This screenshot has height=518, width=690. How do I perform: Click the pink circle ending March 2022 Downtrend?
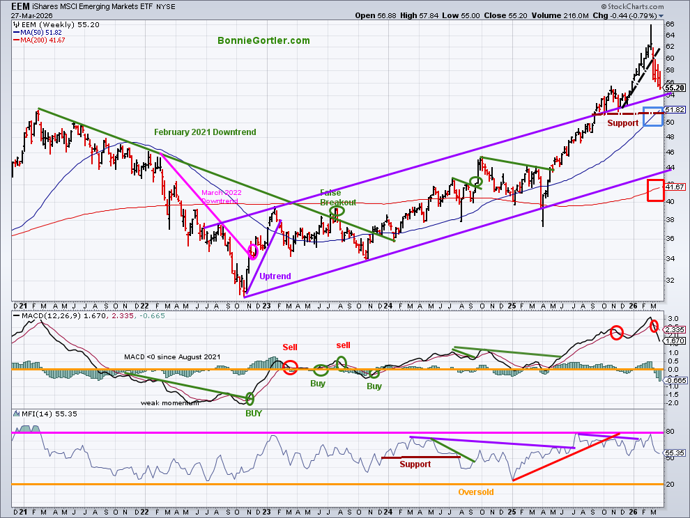point(252,252)
